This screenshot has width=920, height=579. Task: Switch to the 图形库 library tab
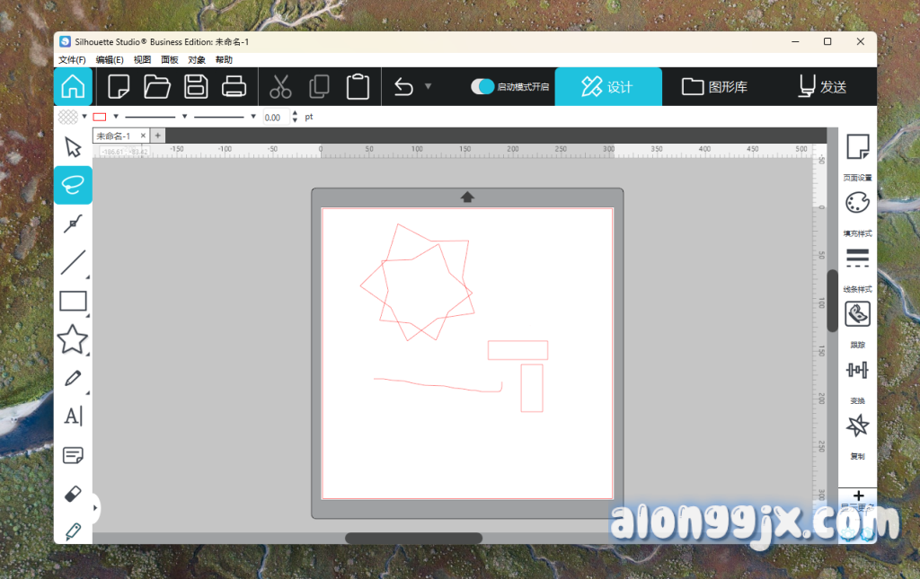715,87
